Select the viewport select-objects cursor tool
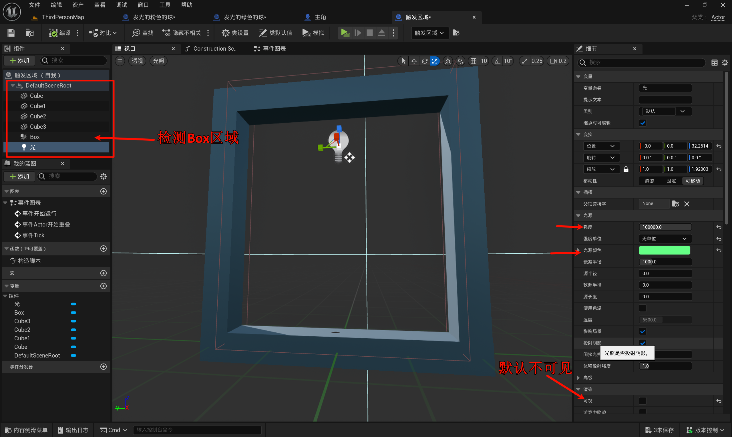 tap(404, 61)
